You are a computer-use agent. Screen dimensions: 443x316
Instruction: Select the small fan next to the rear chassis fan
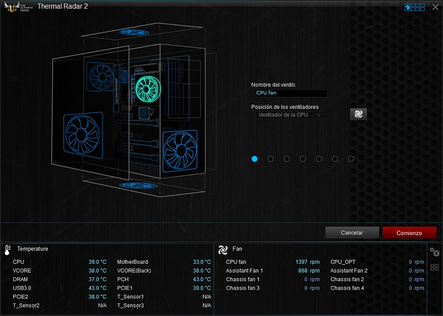124,76
